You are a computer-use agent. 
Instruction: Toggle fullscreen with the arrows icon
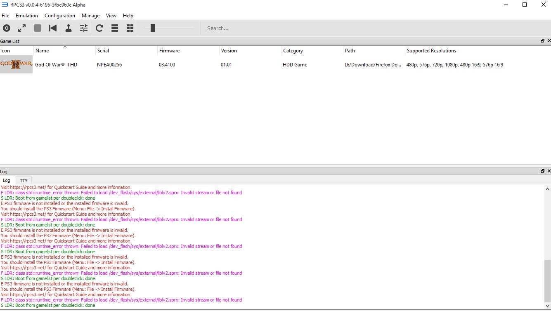(22, 28)
